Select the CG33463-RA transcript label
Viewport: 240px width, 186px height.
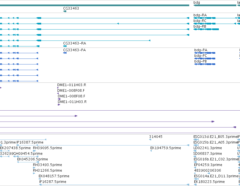[x=74, y=43]
